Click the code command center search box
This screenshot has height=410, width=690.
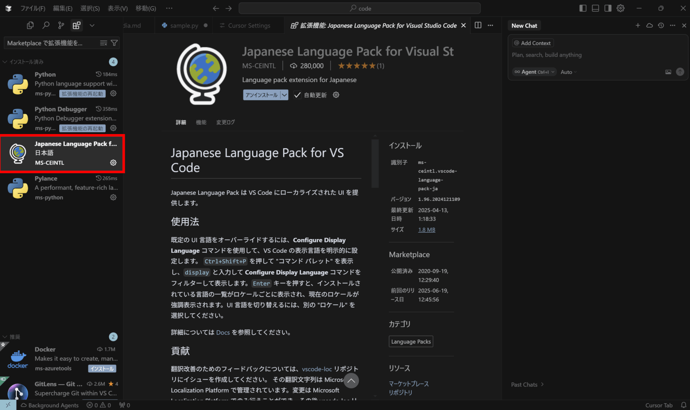click(x=359, y=8)
